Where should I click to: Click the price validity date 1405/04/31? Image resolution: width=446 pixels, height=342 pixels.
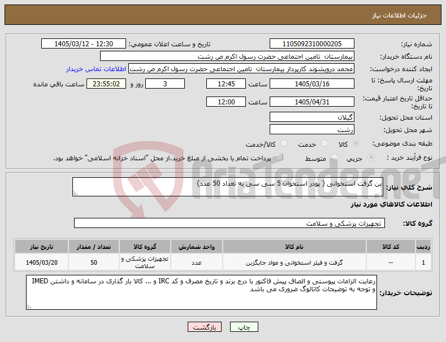tap(311, 102)
